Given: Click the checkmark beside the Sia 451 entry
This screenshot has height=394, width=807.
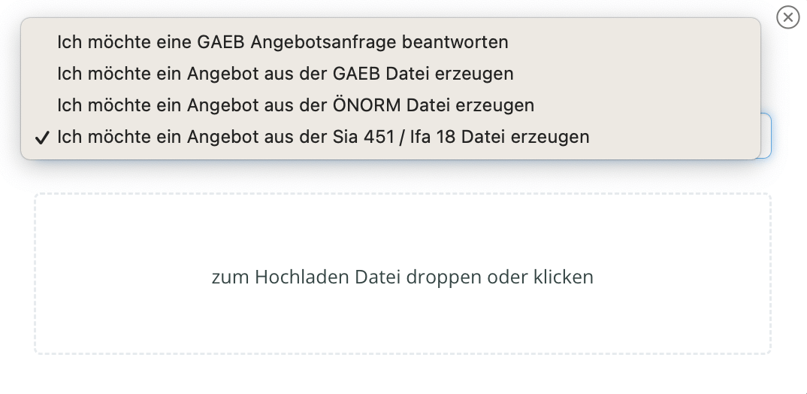Looking at the screenshot, I should (42, 138).
